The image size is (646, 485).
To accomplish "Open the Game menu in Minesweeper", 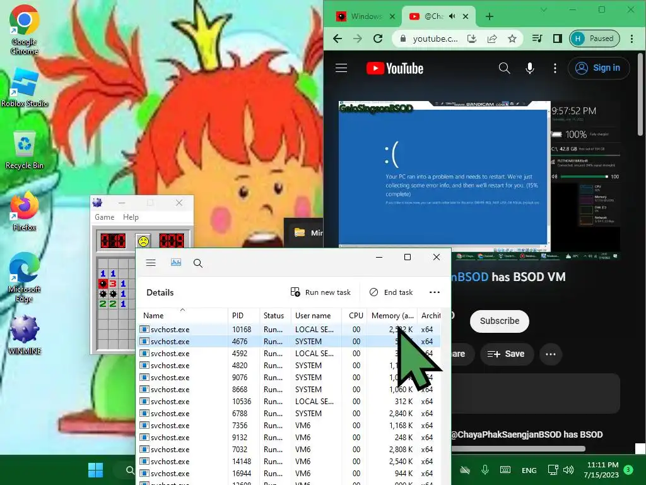I will click(x=104, y=217).
